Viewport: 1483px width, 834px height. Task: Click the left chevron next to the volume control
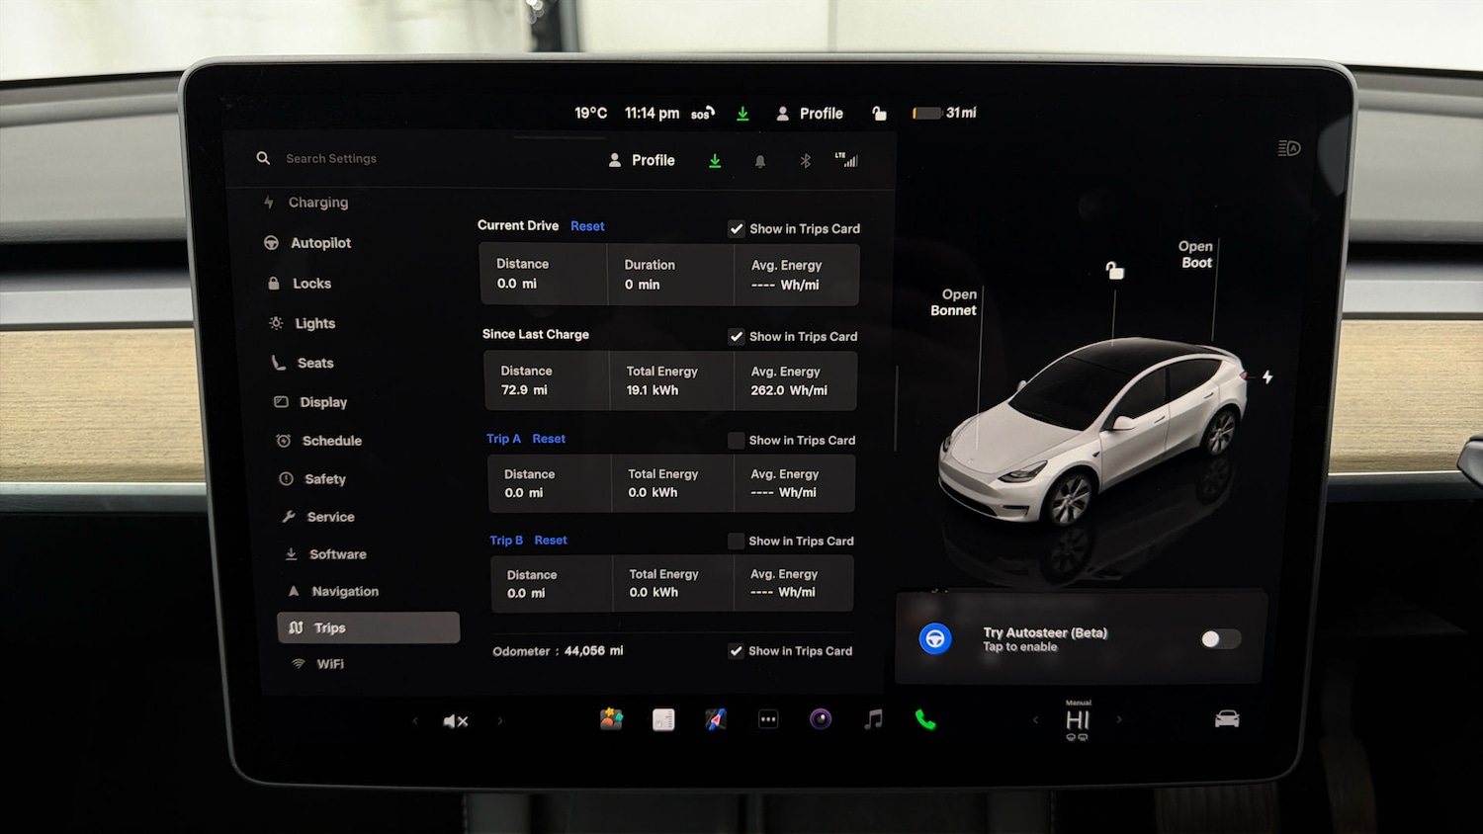click(415, 720)
